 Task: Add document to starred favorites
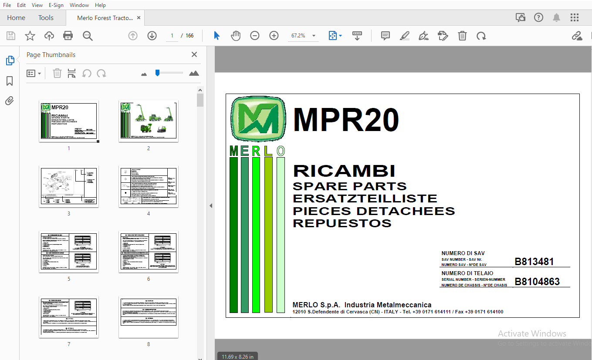(x=30, y=36)
